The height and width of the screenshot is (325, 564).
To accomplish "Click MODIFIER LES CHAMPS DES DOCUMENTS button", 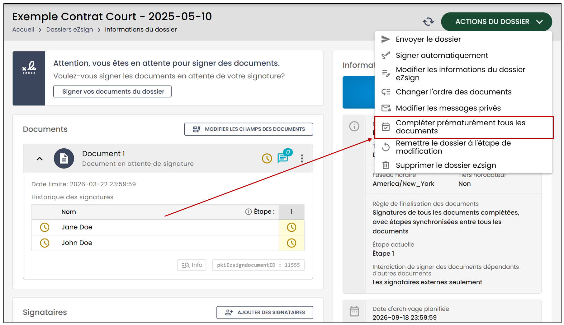I will 249,129.
